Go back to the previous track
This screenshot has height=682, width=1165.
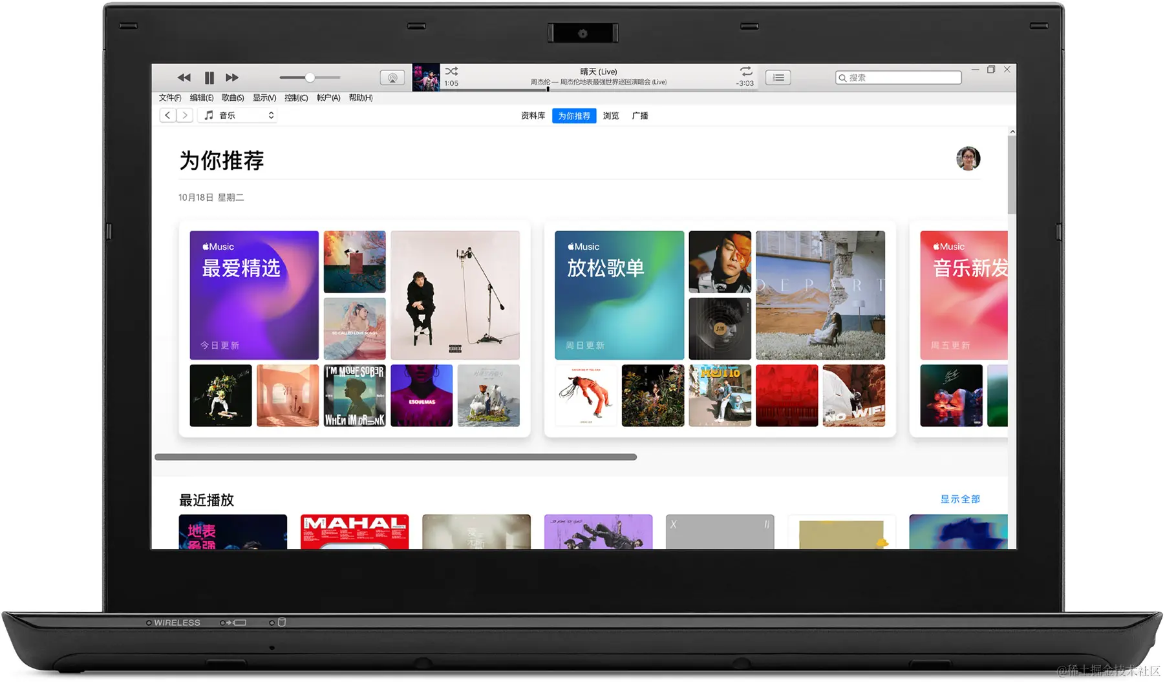pos(184,77)
